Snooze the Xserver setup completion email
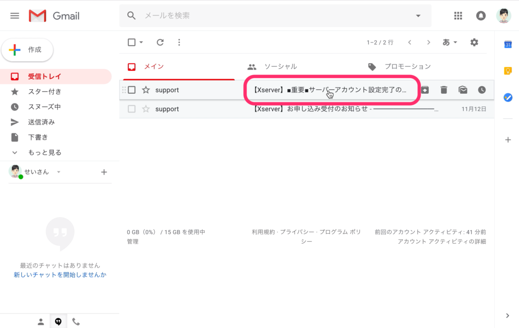 (x=481, y=90)
